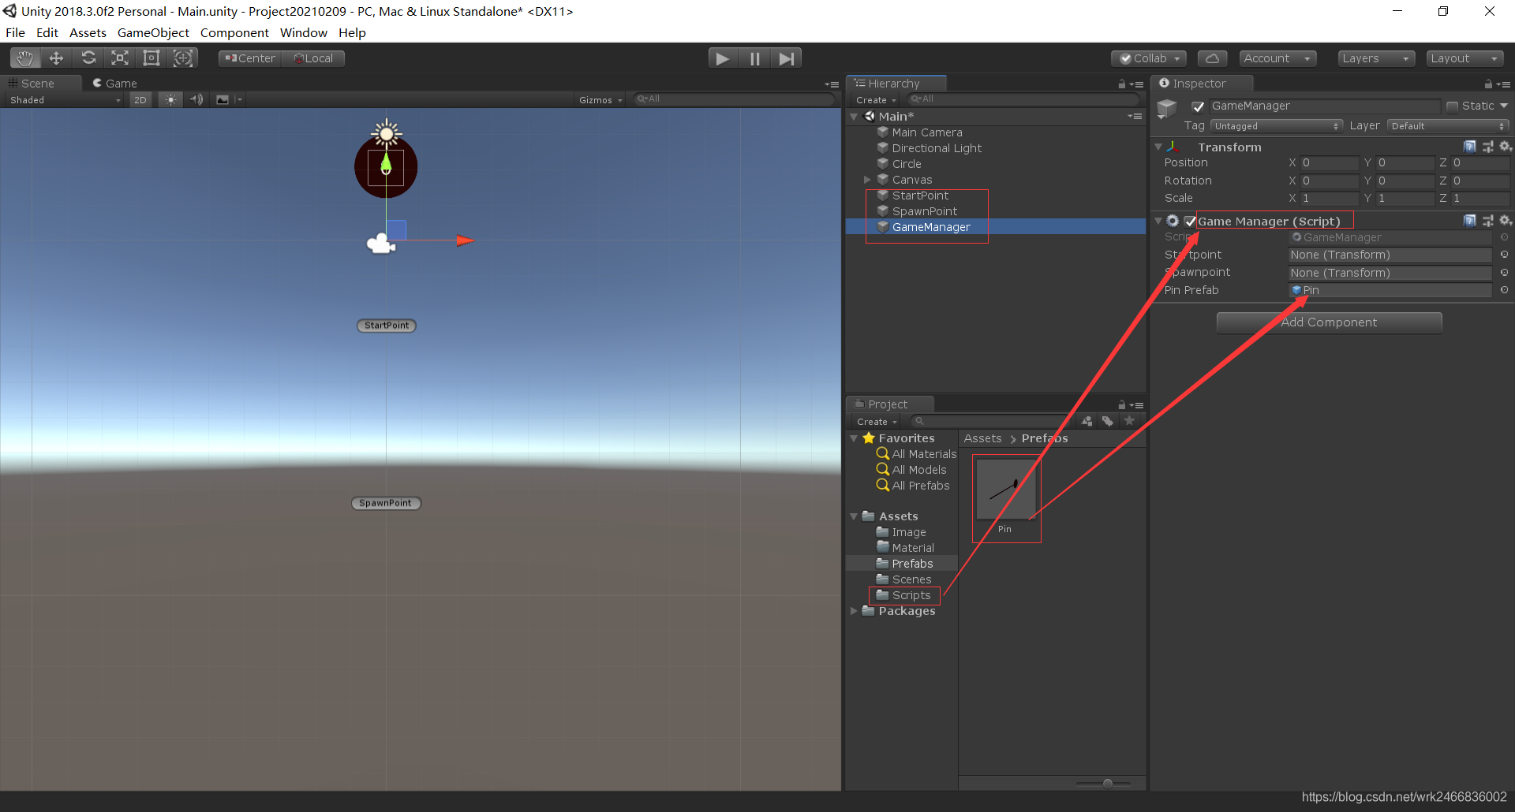Toggle scene lighting with the sun icon
The height and width of the screenshot is (812, 1515).
pos(170,99)
